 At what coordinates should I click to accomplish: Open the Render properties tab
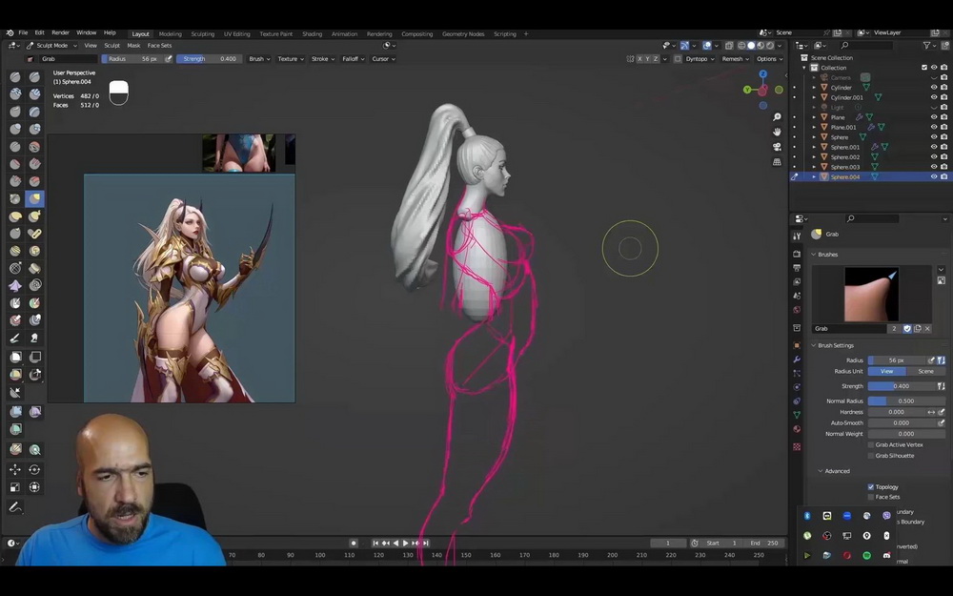point(797,254)
